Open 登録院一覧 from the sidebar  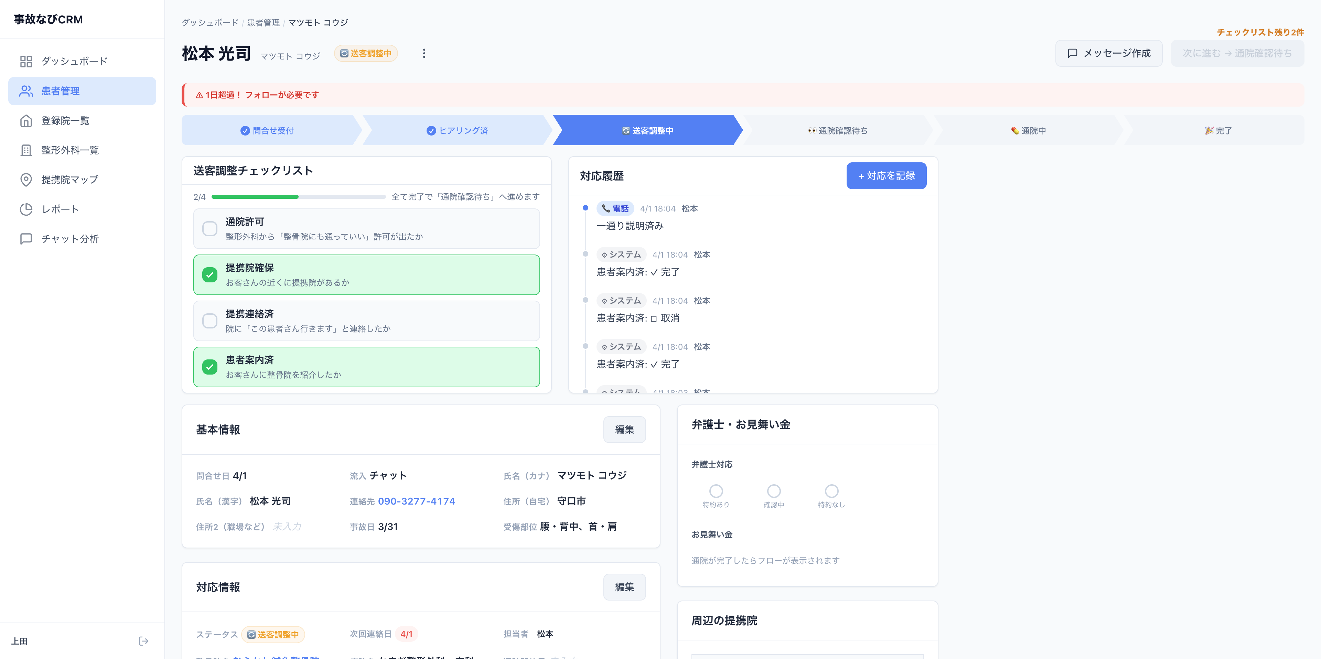(65, 120)
